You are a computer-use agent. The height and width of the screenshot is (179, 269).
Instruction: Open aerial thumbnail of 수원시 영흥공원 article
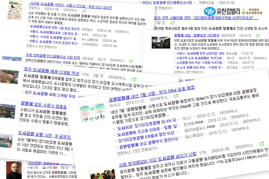[x=7, y=111]
